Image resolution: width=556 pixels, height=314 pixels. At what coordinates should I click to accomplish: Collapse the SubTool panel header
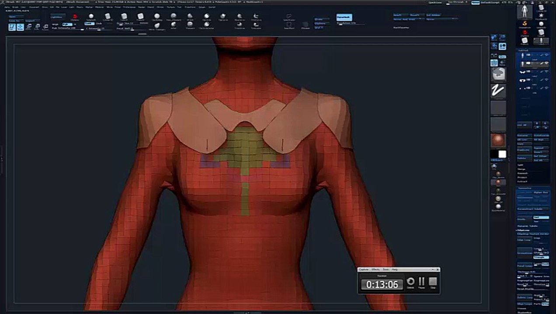click(523, 50)
